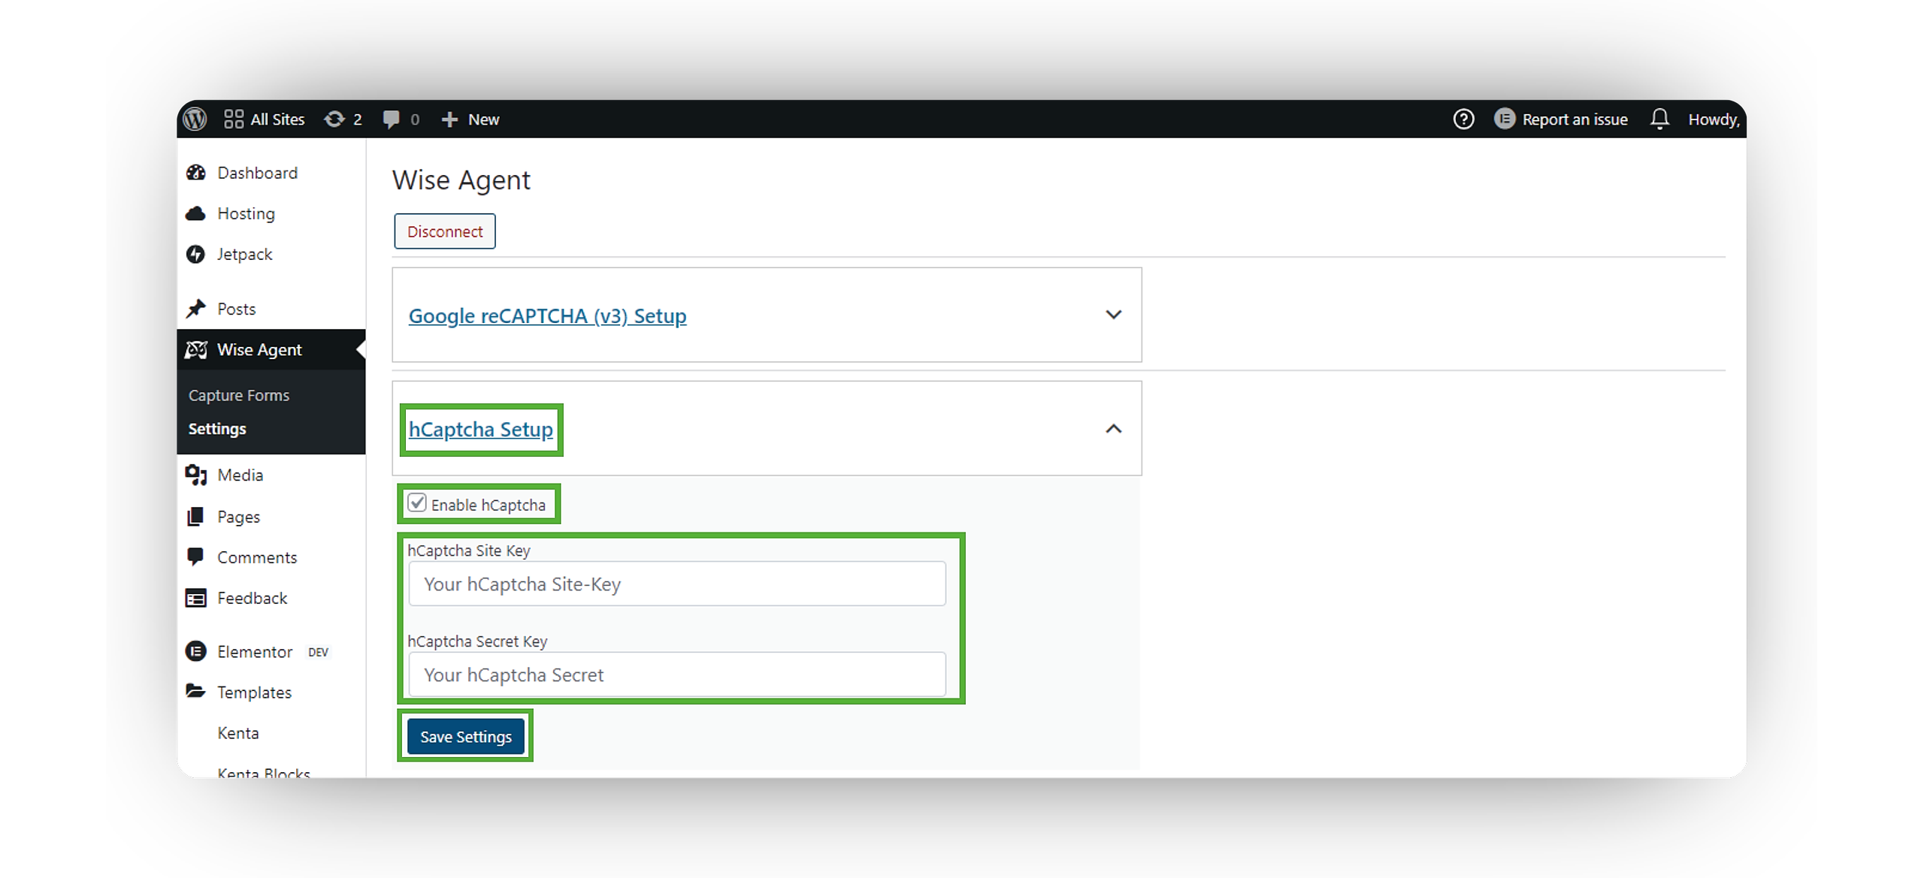This screenshot has width=1924, height=878.
Task: Open the All Sites grid icon
Action: point(234,119)
